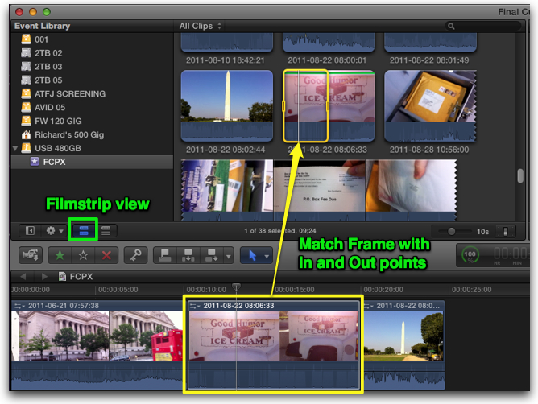
Task: Select the yellow envelope clip 10:56:00
Action: (430, 105)
